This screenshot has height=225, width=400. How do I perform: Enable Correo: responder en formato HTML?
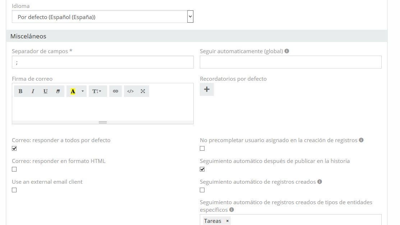[x=14, y=169]
